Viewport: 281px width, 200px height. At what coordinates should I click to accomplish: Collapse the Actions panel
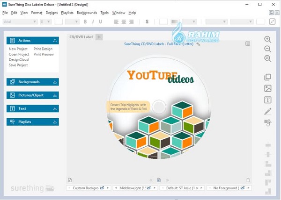[x=55, y=40]
